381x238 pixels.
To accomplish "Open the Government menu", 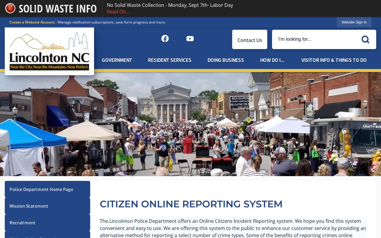I will tap(117, 60).
